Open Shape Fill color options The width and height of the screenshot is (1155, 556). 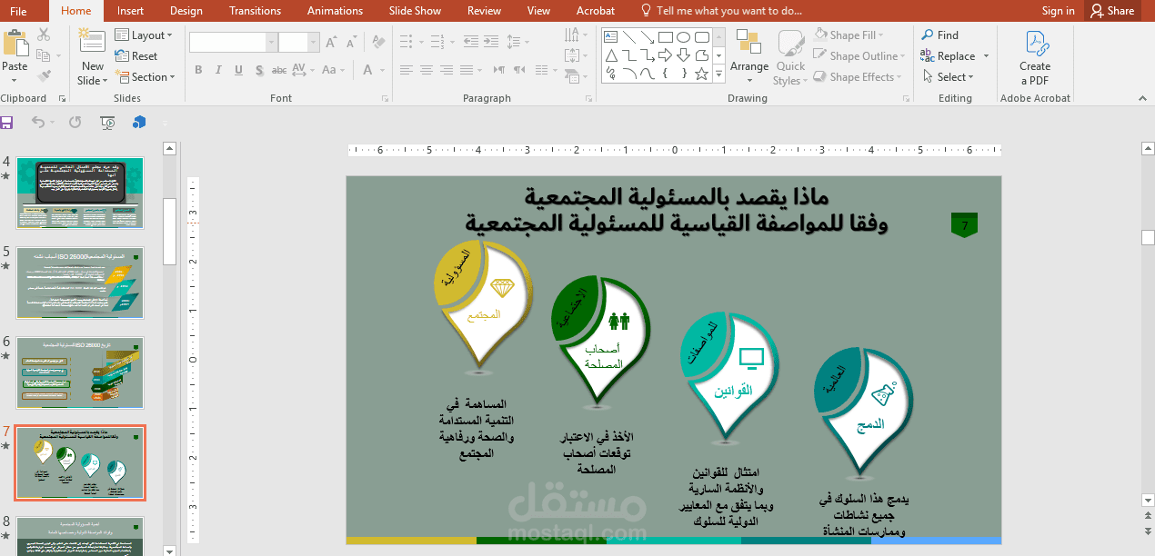pyautogui.click(x=849, y=35)
